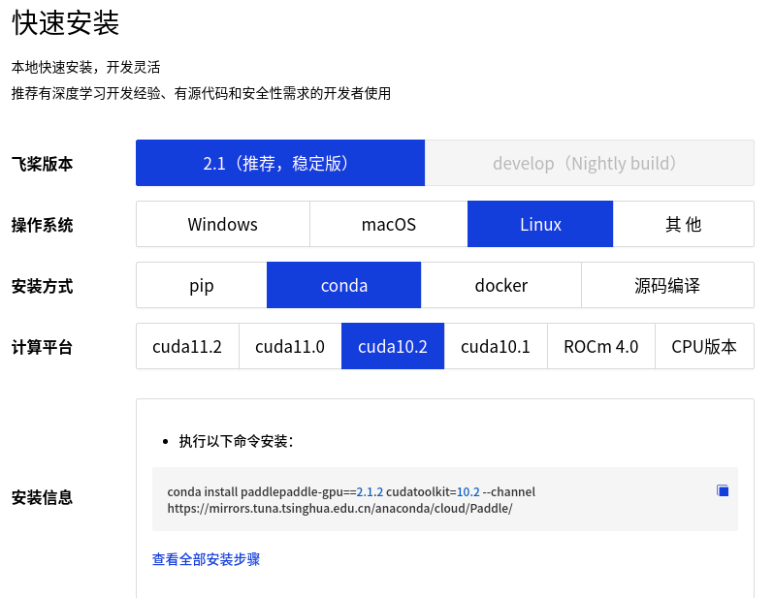Select cuda11.0 compute platform
Screen dimensions: 774x598
click(290, 346)
